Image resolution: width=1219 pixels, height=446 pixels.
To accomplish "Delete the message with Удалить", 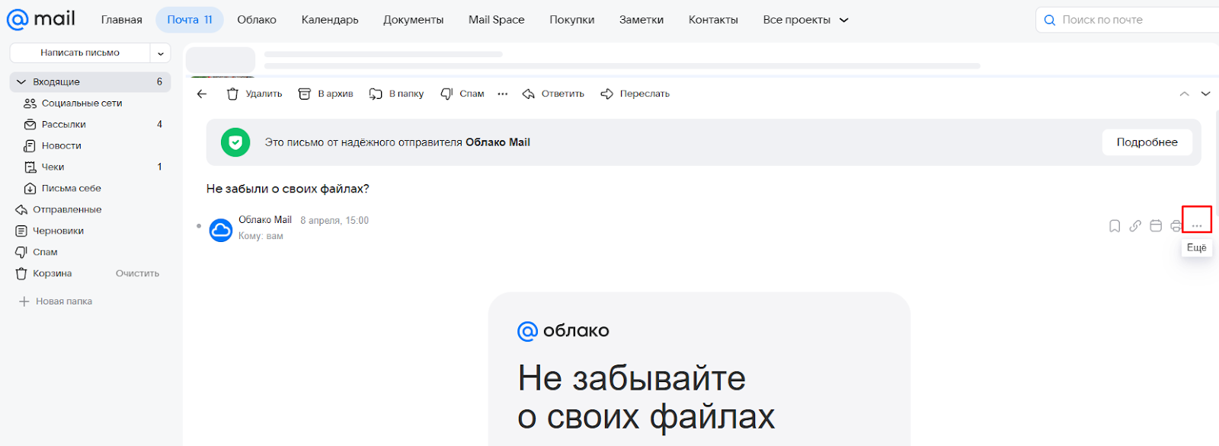I will (254, 94).
